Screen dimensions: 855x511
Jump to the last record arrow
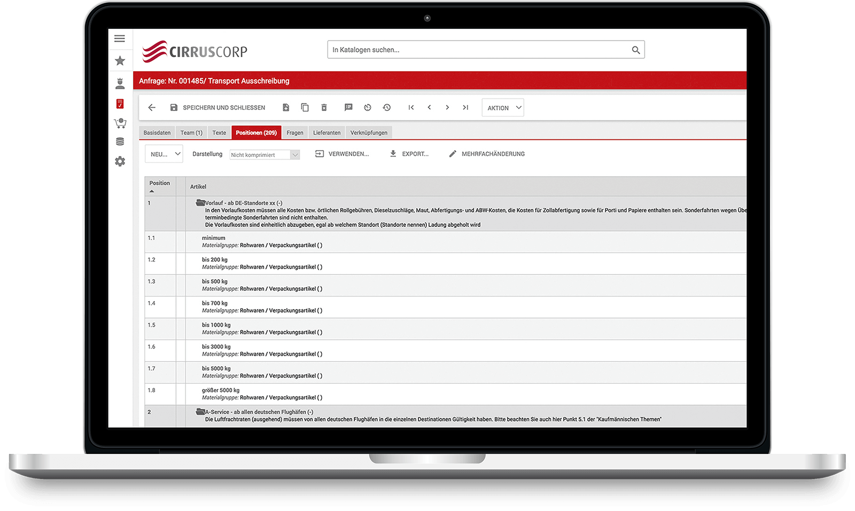coord(465,108)
